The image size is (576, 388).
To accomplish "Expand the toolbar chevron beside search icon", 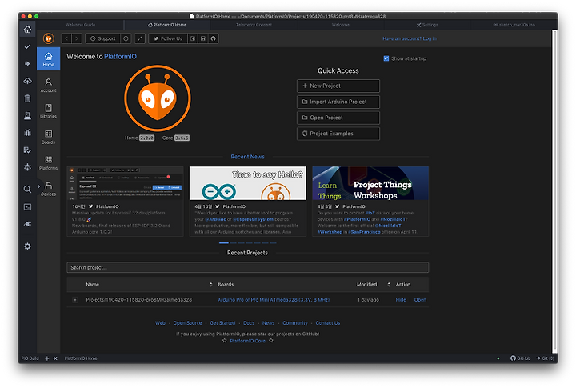I will (38, 186).
